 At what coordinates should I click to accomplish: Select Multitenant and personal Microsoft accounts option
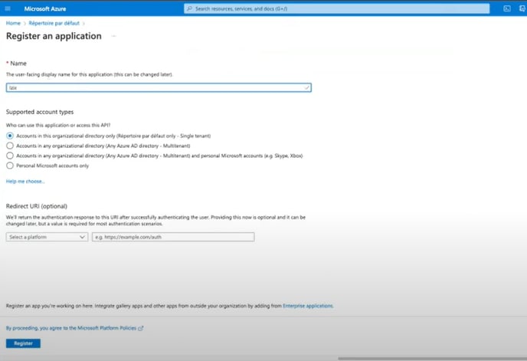click(10, 156)
